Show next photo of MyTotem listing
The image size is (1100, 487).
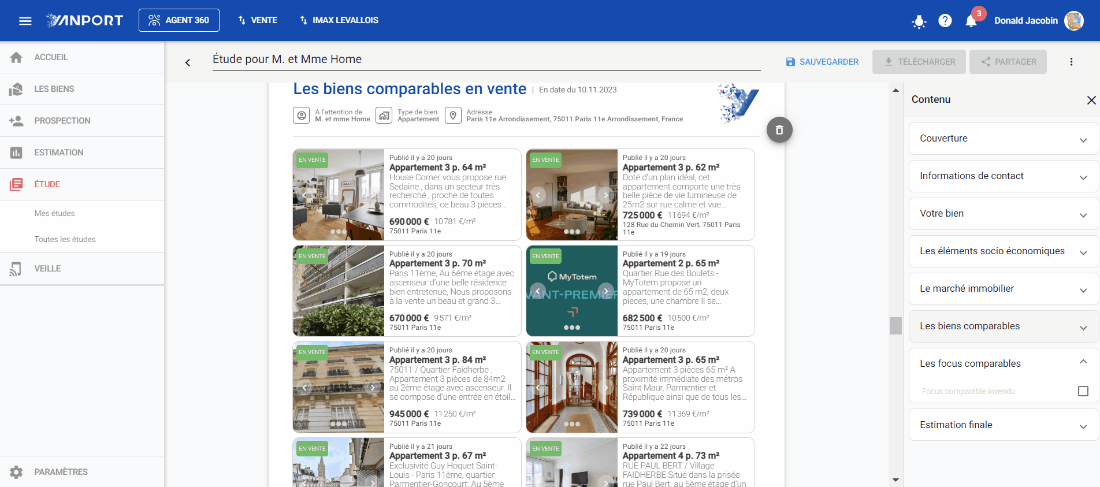click(x=606, y=291)
